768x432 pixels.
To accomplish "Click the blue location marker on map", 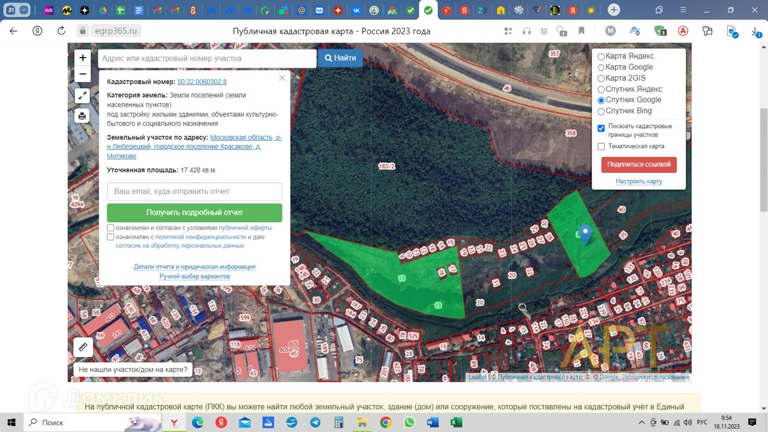I will click(584, 233).
